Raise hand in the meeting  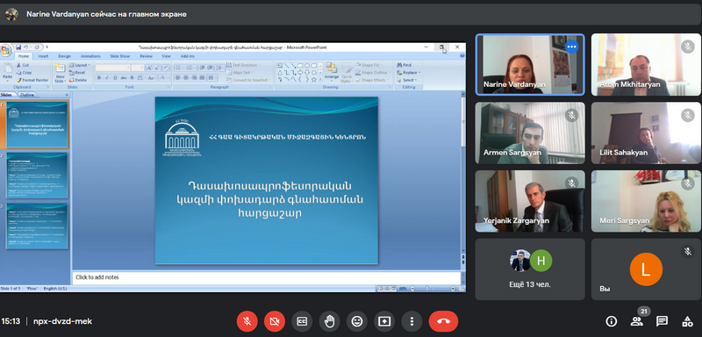[x=330, y=321]
